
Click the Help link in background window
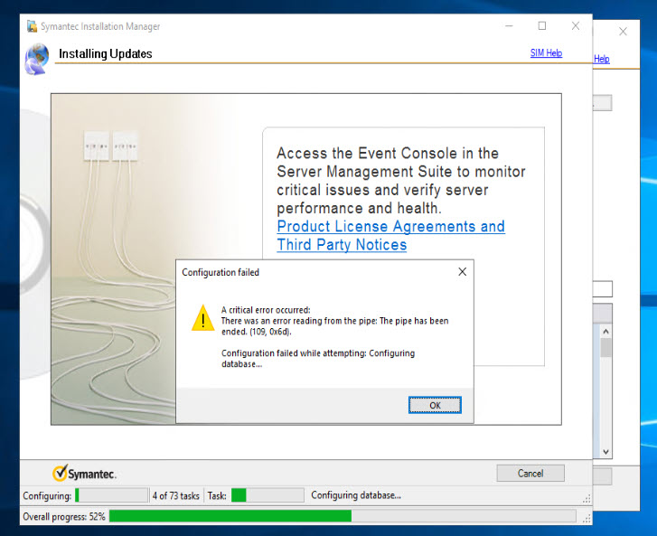pos(602,59)
